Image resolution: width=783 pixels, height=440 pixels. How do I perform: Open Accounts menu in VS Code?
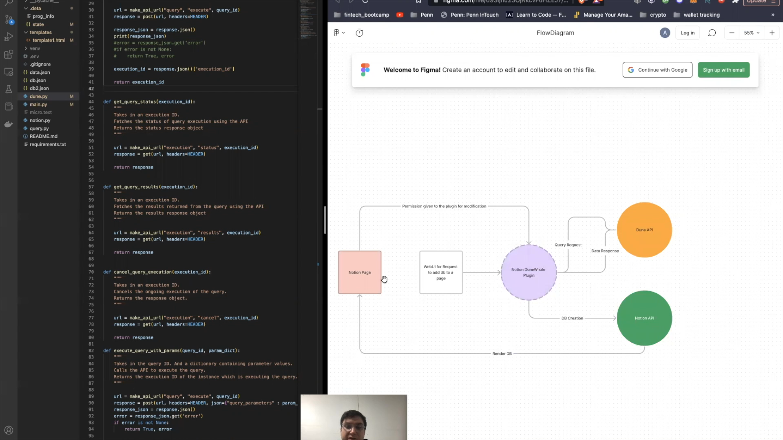point(9,430)
